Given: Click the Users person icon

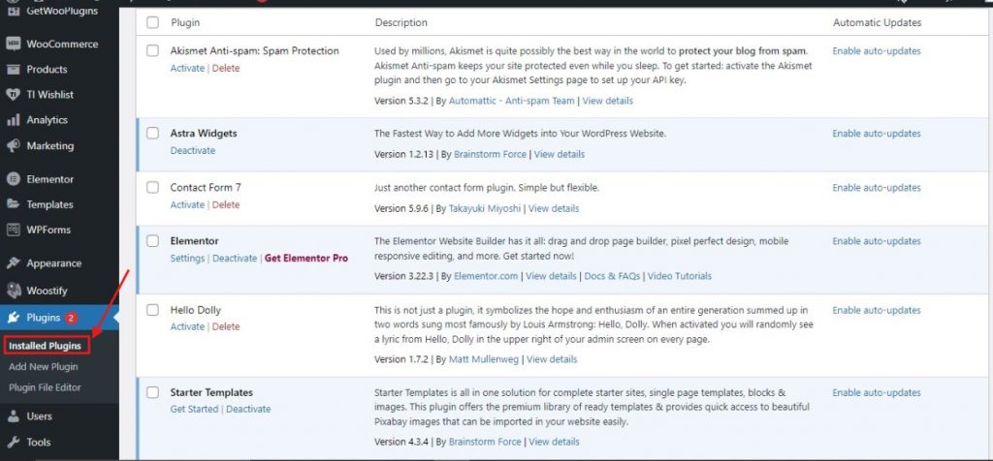Looking at the screenshot, I should [14, 416].
